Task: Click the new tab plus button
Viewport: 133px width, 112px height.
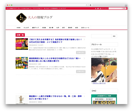Action: [126, 6]
